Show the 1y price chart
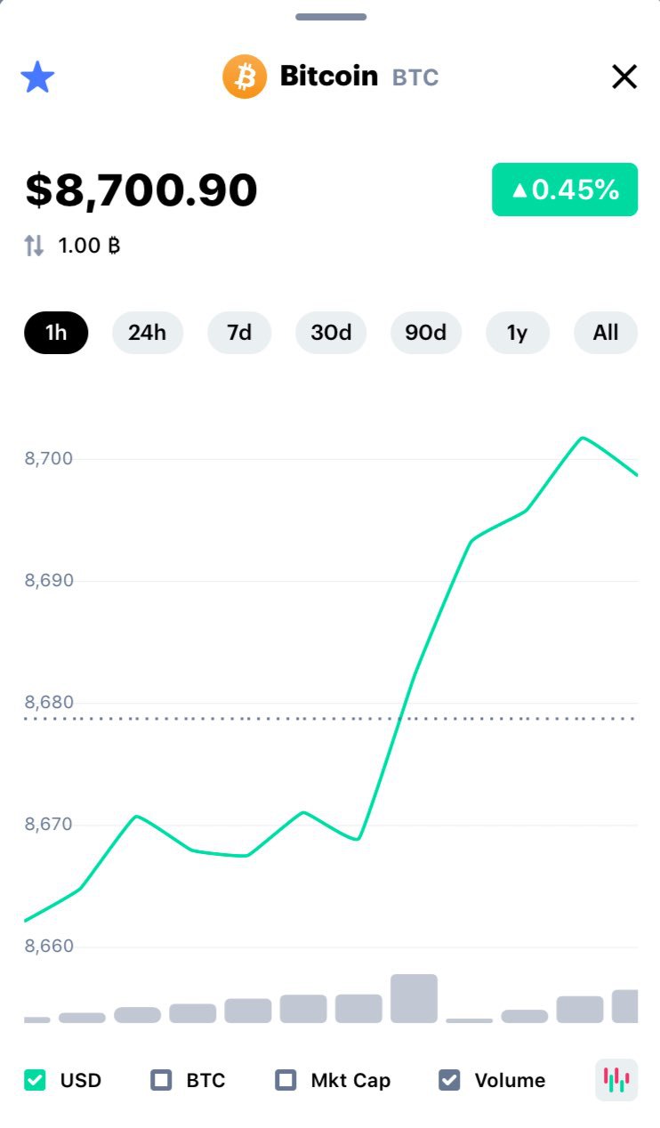 click(518, 333)
